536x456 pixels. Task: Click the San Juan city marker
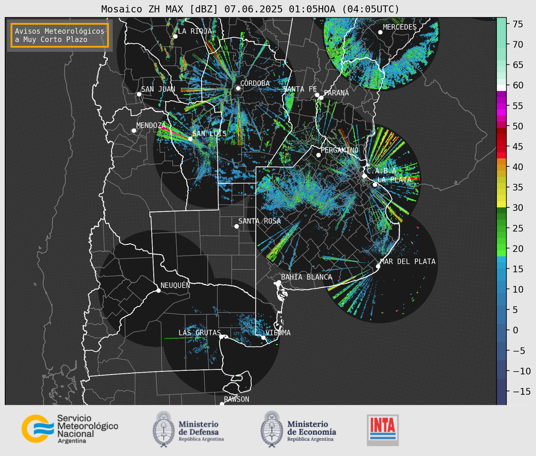[139, 94]
